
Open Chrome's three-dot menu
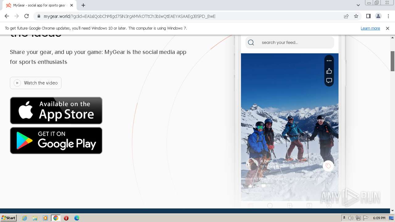coord(388,16)
